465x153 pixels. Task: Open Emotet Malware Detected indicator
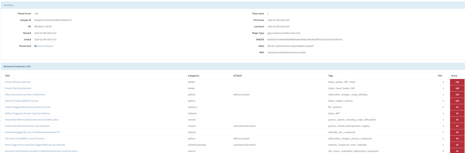(x=18, y=82)
